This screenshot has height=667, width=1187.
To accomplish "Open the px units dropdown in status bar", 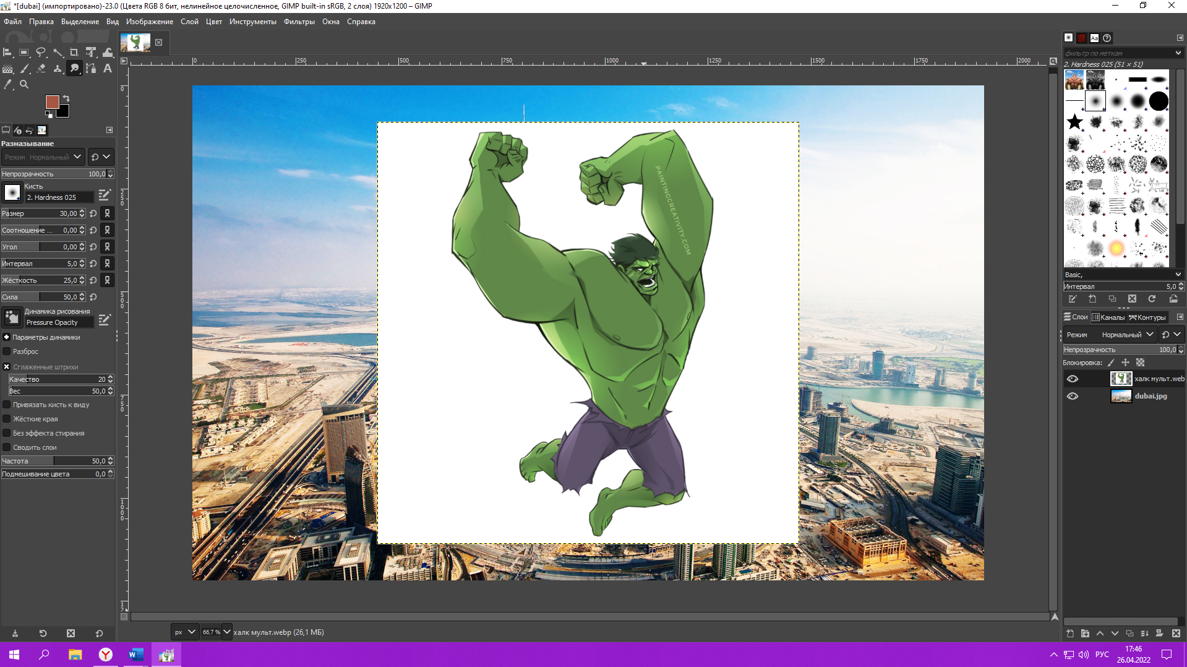I will tap(184, 632).
